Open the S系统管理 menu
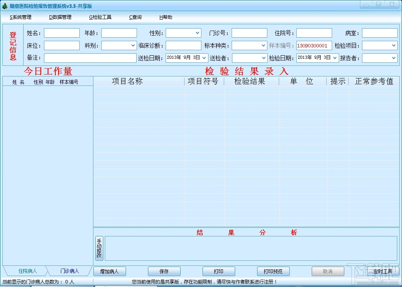This screenshot has height=287, width=402. tap(20, 17)
